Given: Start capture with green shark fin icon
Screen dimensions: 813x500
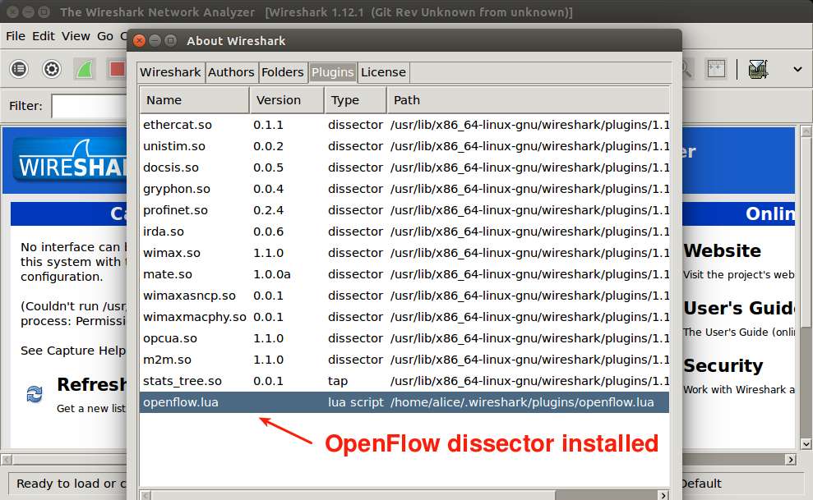Looking at the screenshot, I should (x=85, y=69).
